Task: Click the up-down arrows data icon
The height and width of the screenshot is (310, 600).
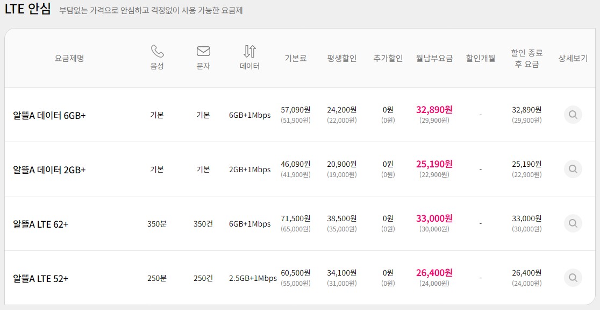Action: pyautogui.click(x=249, y=51)
